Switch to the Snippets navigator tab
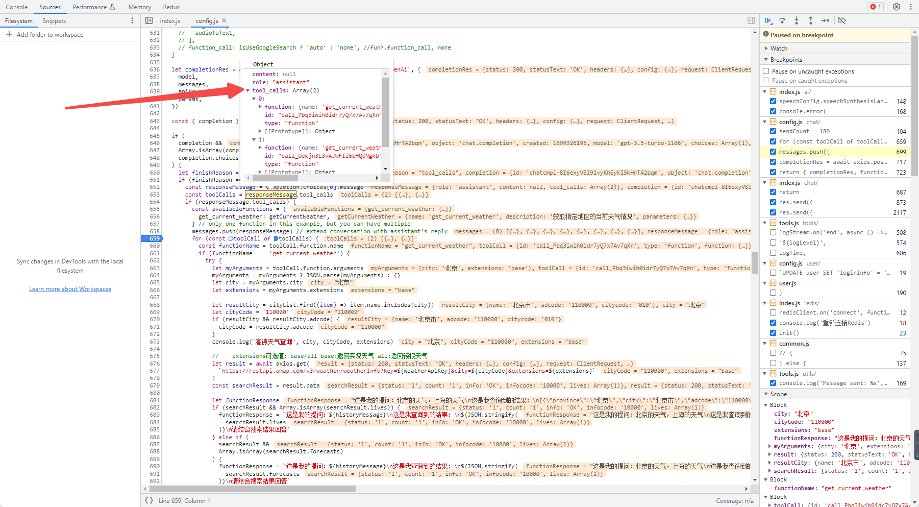 (x=54, y=20)
